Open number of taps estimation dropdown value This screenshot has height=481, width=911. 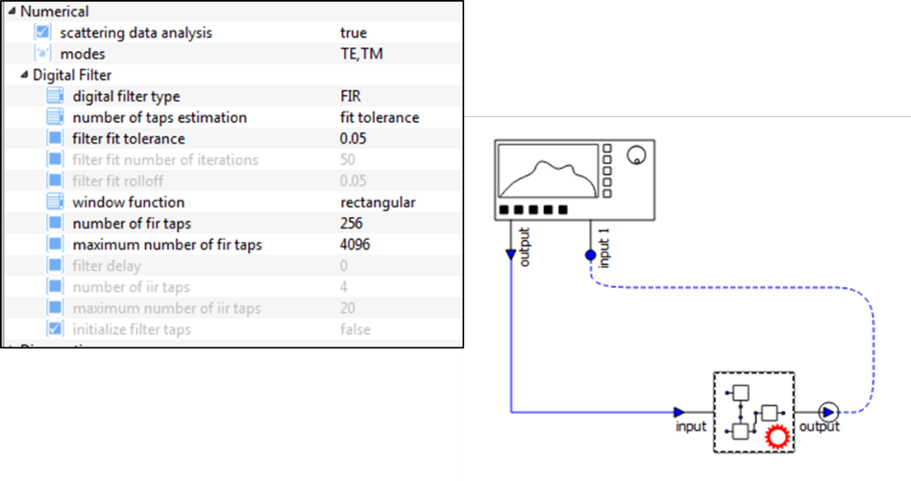380,117
